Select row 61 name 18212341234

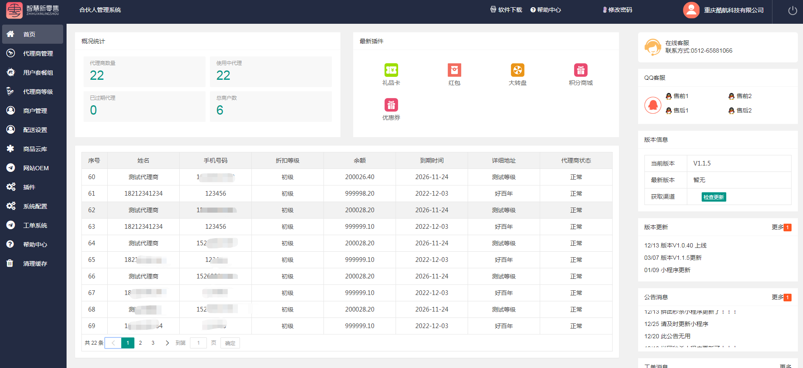pyautogui.click(x=143, y=194)
